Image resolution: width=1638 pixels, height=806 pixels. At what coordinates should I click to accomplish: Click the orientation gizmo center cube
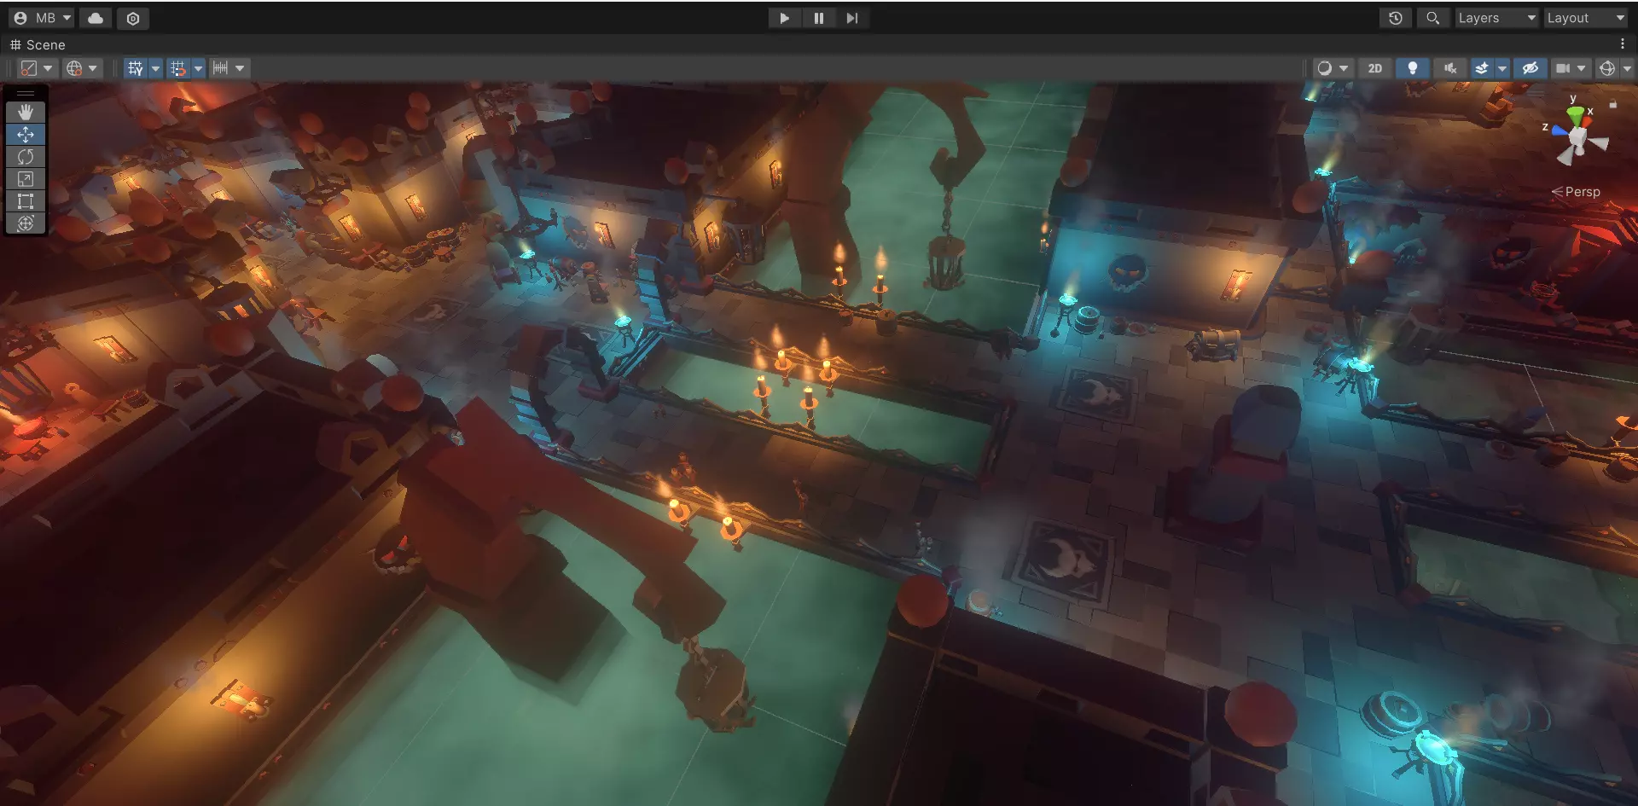1577,137
